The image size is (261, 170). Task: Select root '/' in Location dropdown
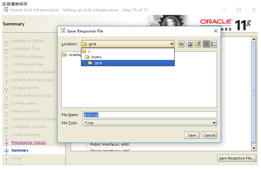pos(128,51)
